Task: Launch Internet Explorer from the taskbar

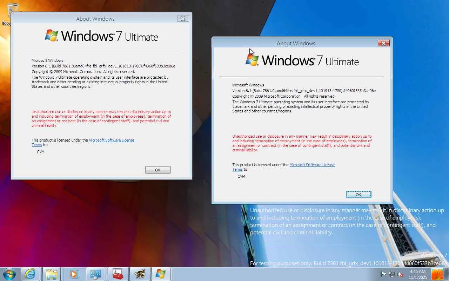Action: pos(30,274)
